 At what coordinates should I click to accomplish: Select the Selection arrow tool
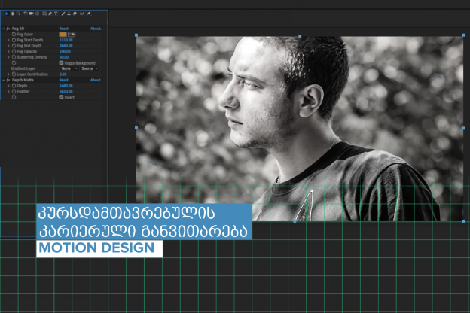pyautogui.click(x=7, y=14)
